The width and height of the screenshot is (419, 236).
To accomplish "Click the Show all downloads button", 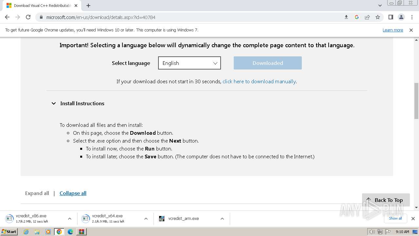I will pos(395,218).
